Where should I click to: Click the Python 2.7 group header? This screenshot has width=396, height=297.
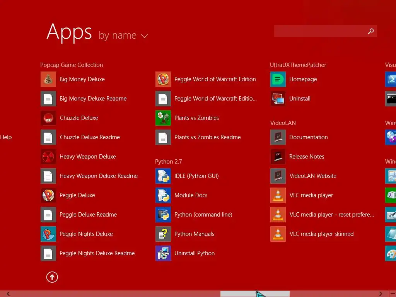pyautogui.click(x=169, y=162)
